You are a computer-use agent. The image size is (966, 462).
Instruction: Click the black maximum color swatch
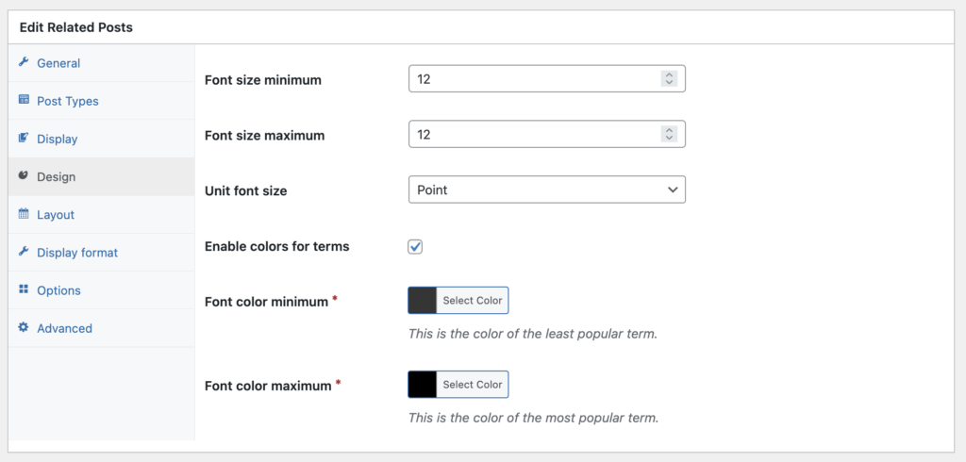[423, 385]
